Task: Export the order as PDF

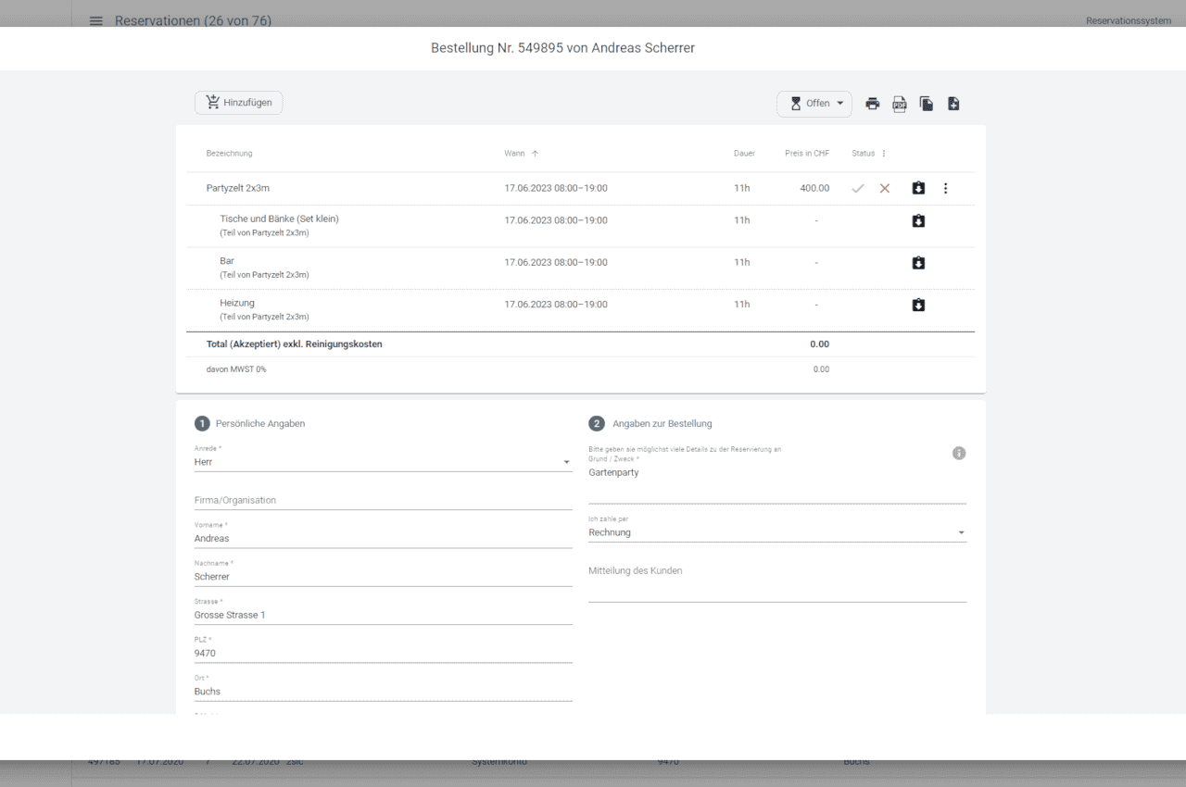Action: coord(899,104)
